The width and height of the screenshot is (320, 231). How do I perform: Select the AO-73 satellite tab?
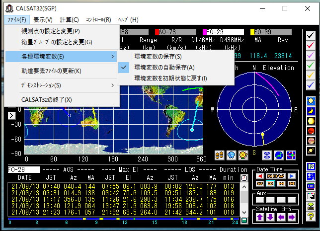[175, 32]
